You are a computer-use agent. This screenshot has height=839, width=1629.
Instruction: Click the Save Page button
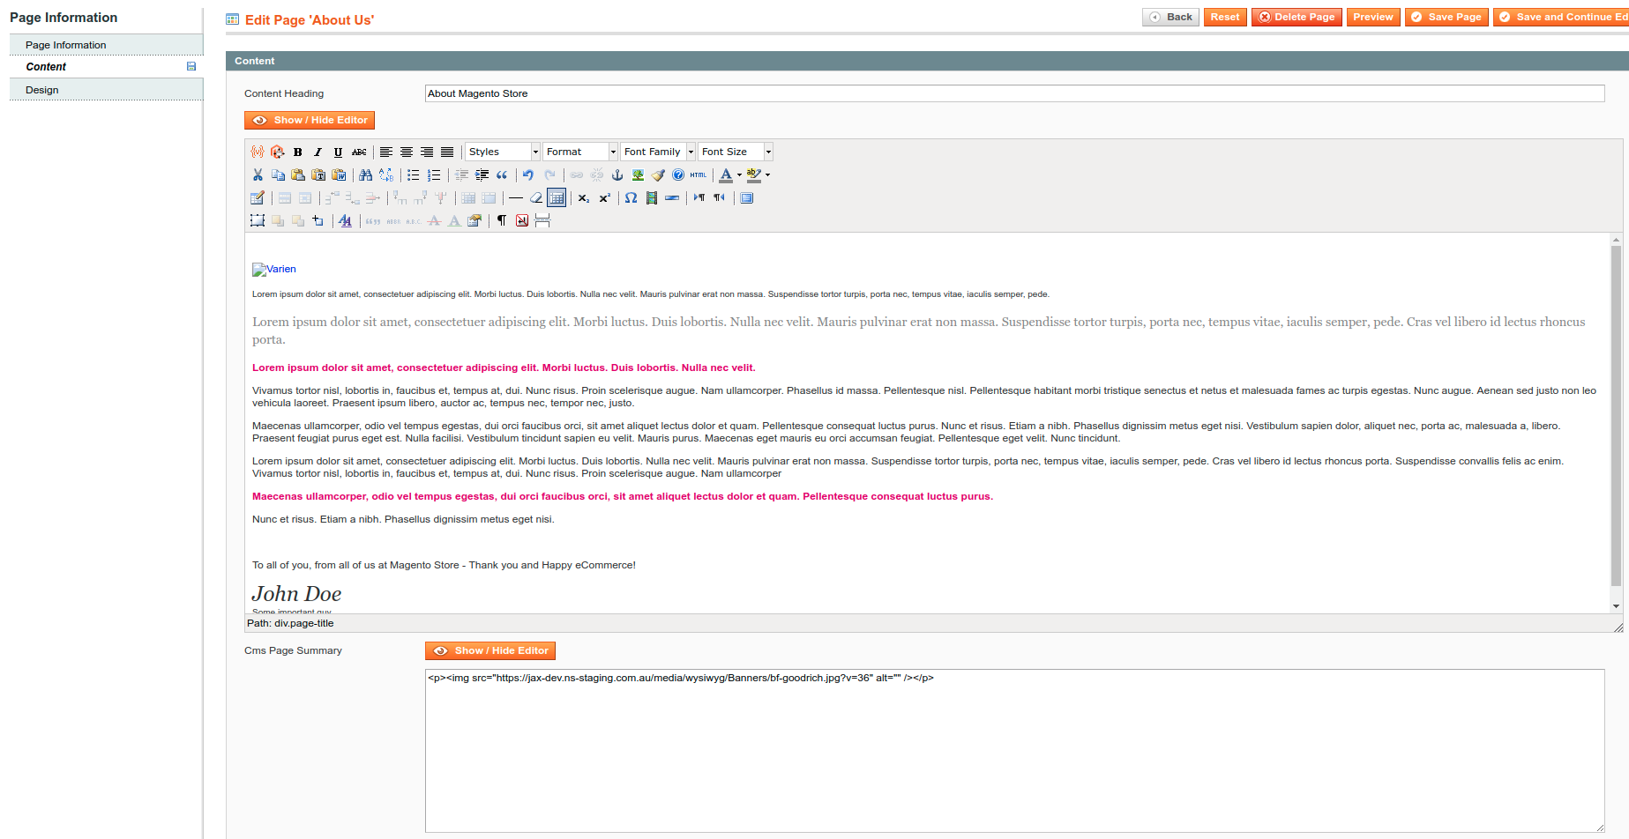[1446, 16]
